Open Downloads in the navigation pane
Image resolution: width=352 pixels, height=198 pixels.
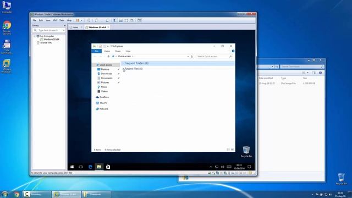pyautogui.click(x=106, y=74)
